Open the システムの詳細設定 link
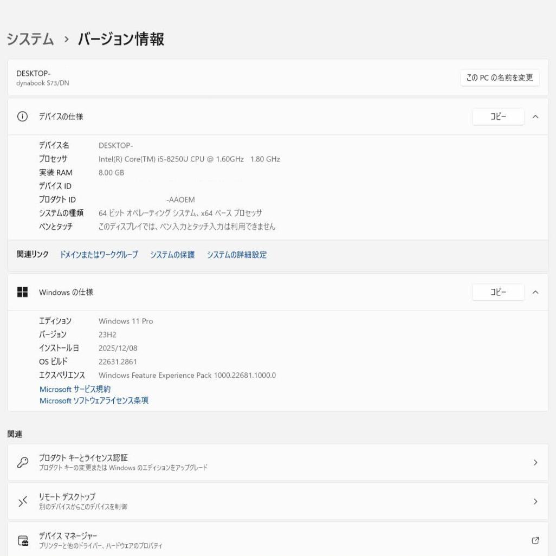This screenshot has width=556, height=556. click(x=237, y=255)
